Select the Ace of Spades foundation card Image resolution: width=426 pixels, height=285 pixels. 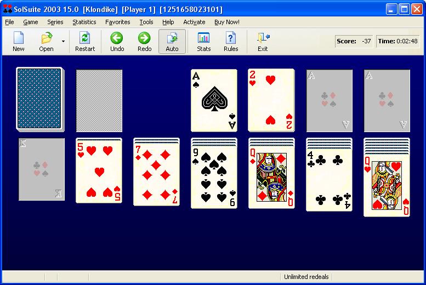coord(214,100)
